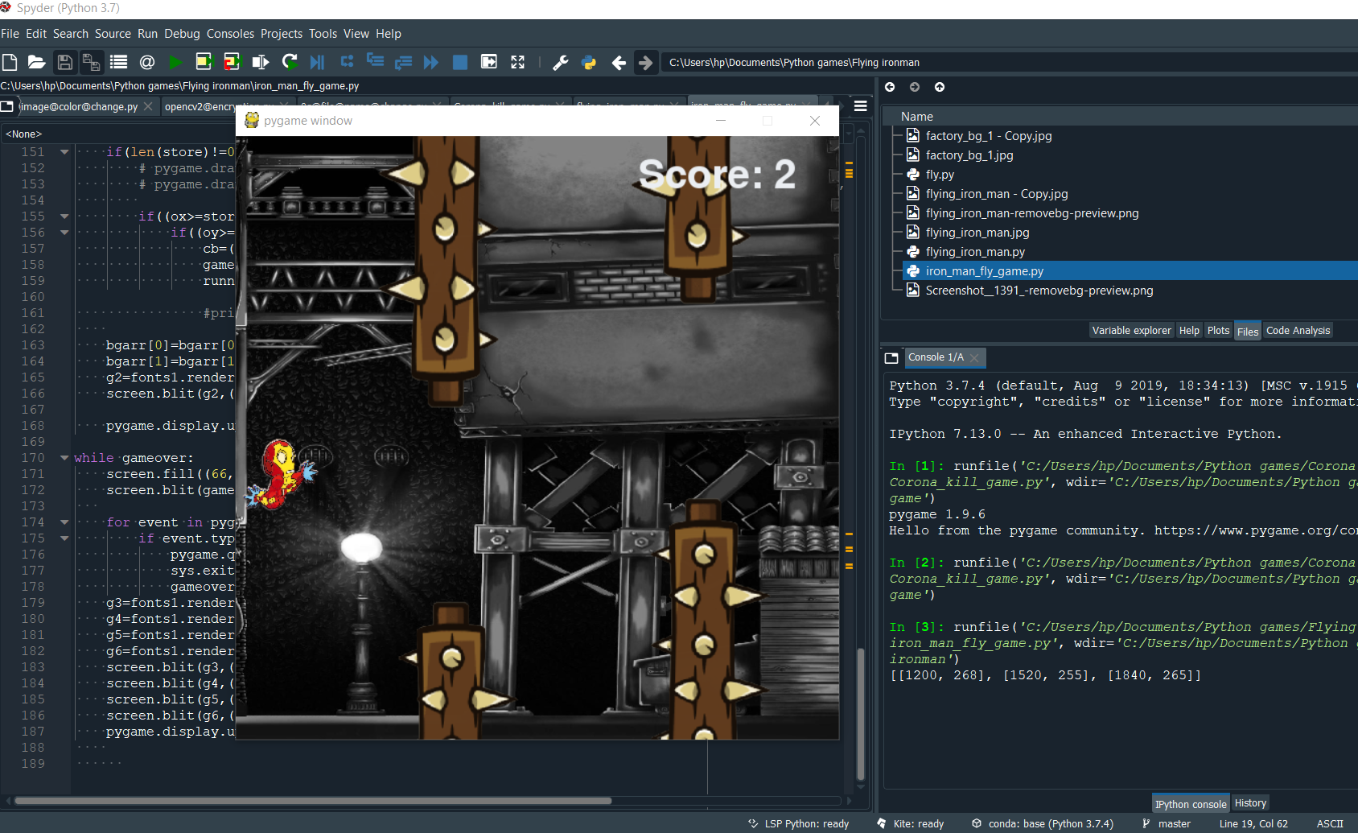The width and height of the screenshot is (1358, 833).
Task: Click the debug step-into icon
Action: [x=375, y=62]
